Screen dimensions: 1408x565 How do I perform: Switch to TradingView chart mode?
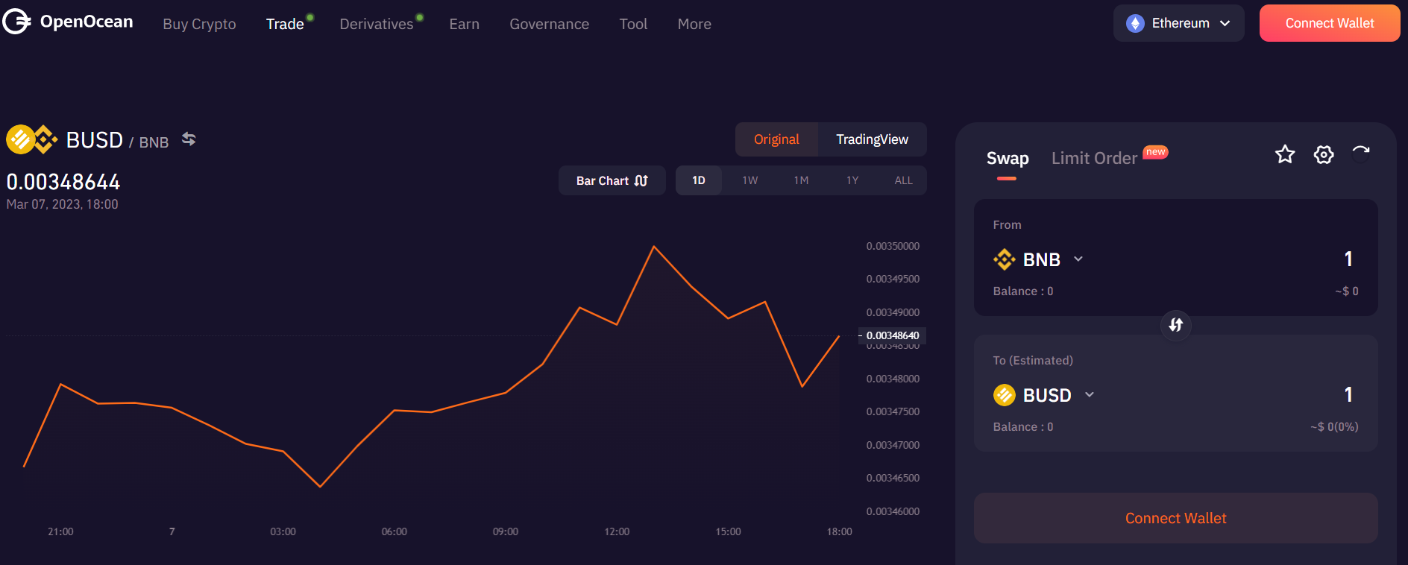pos(872,139)
